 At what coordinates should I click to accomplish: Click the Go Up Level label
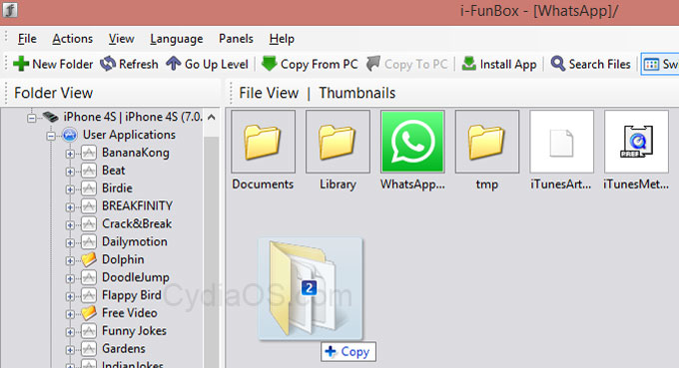(216, 65)
